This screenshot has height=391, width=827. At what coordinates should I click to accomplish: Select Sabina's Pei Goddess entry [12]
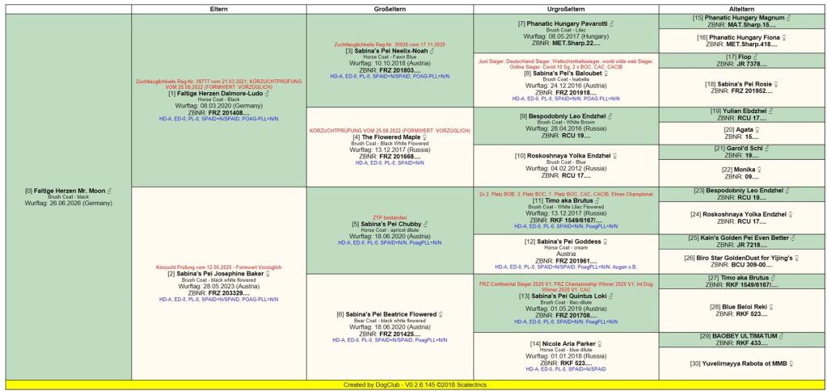(x=566, y=242)
